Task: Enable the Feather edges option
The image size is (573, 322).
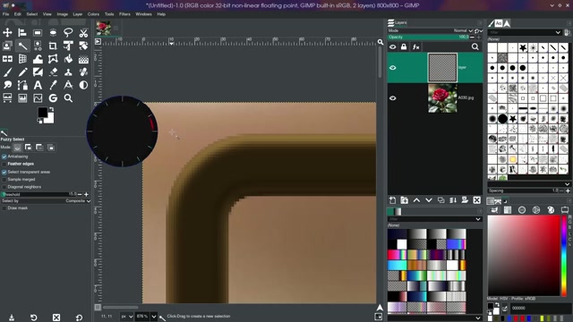Action: coord(4,164)
